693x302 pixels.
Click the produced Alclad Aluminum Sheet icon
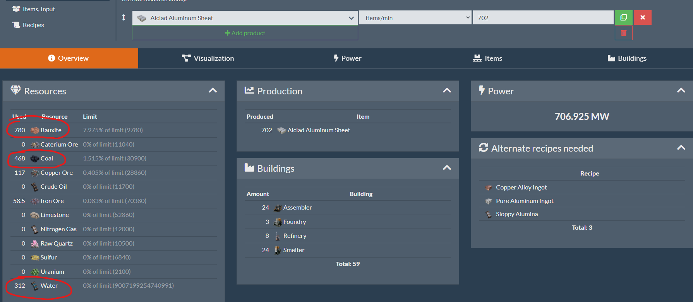click(x=282, y=131)
